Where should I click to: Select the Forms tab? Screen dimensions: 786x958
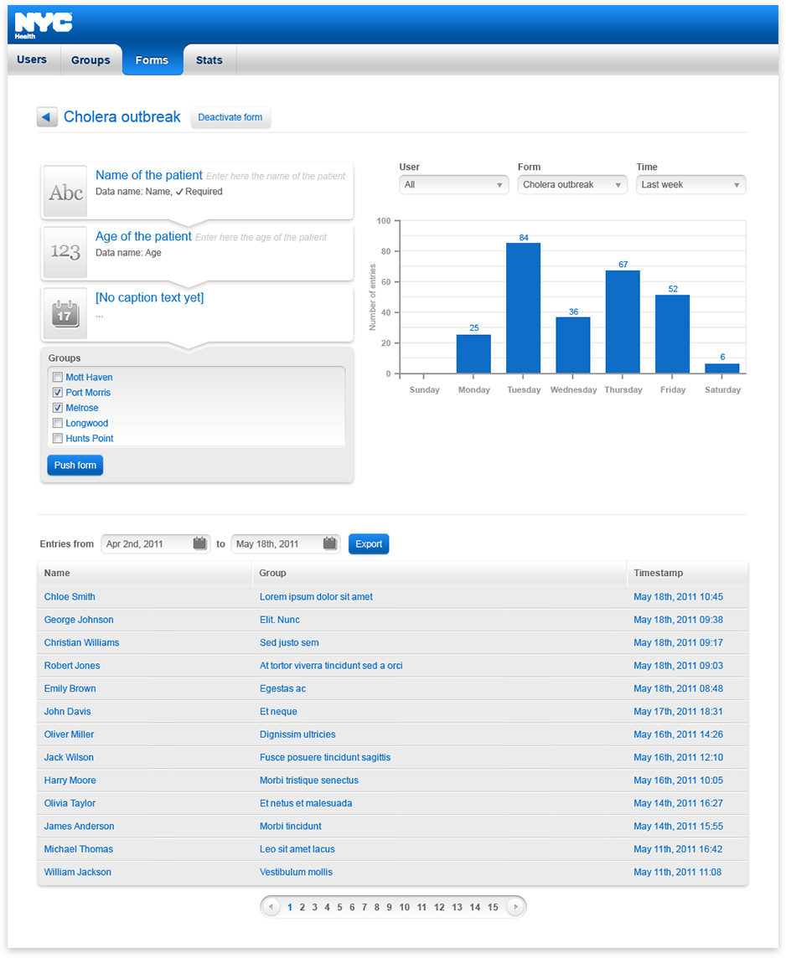point(153,60)
